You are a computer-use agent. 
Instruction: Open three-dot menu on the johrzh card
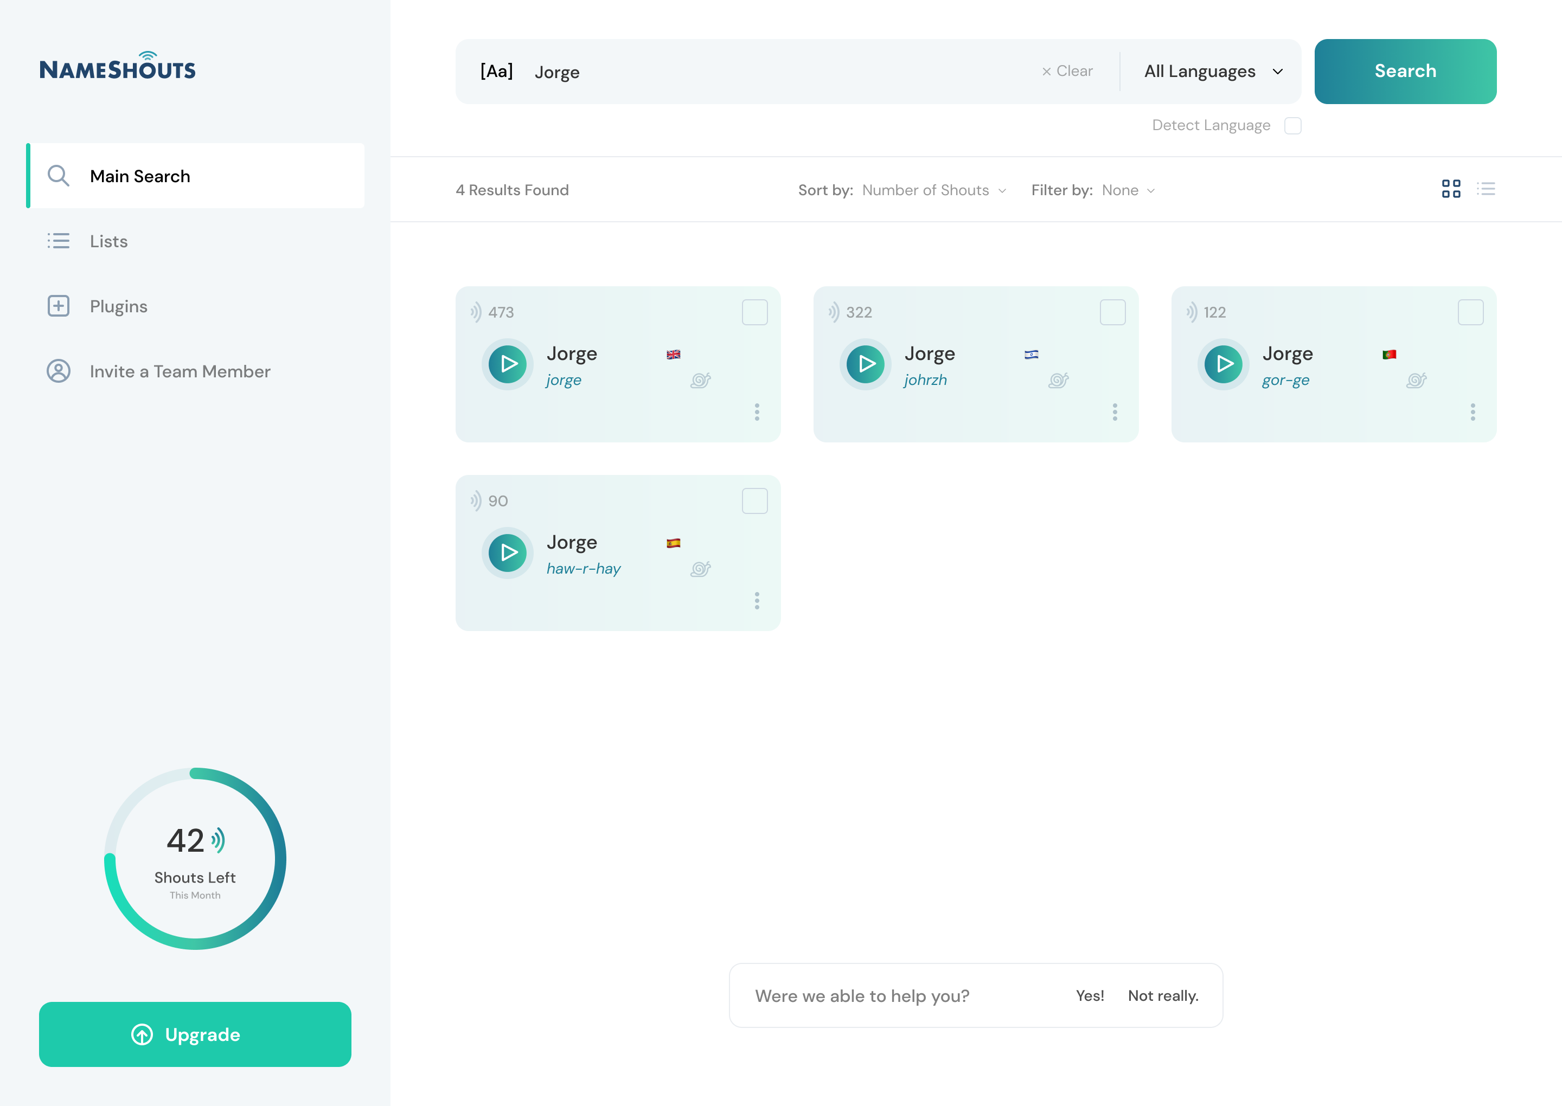(x=1115, y=411)
